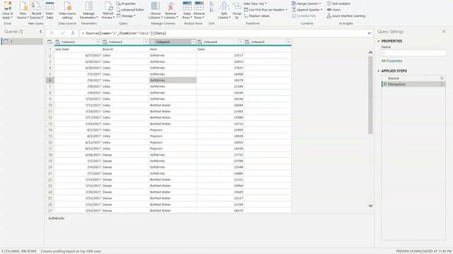453x254 pixels.
Task: Click the Group By icon
Action: (x=237, y=6)
